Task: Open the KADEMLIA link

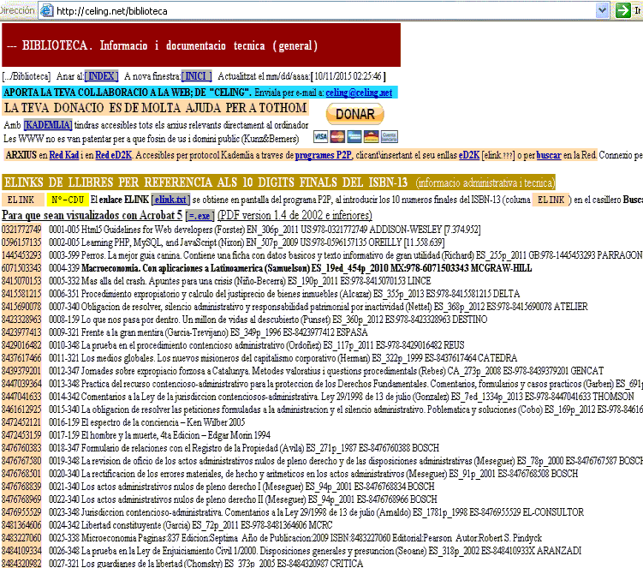Action: (48, 125)
